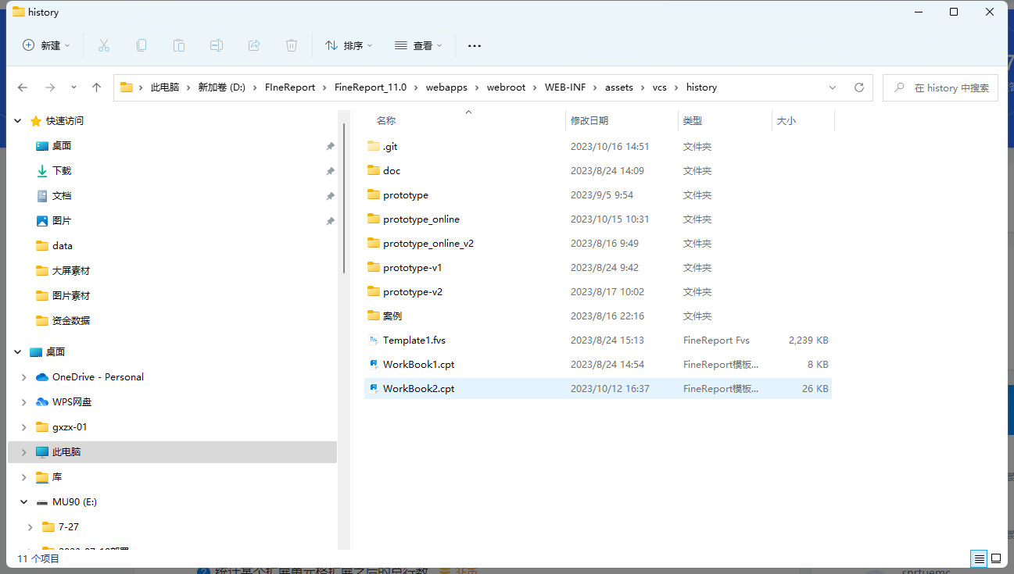Screen dimensions: 1014x574
Task: Click the Delete trash can icon
Action: (x=292, y=45)
